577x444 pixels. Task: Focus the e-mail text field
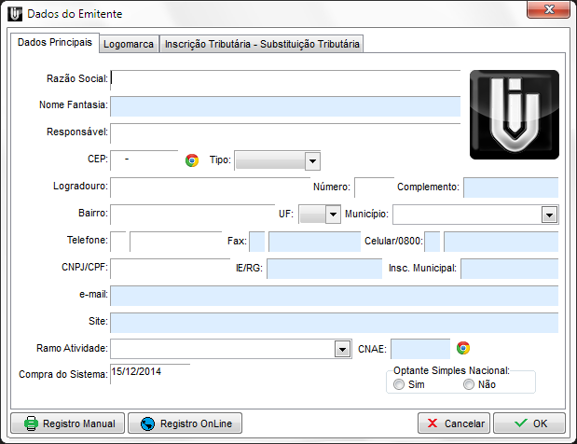click(334, 296)
